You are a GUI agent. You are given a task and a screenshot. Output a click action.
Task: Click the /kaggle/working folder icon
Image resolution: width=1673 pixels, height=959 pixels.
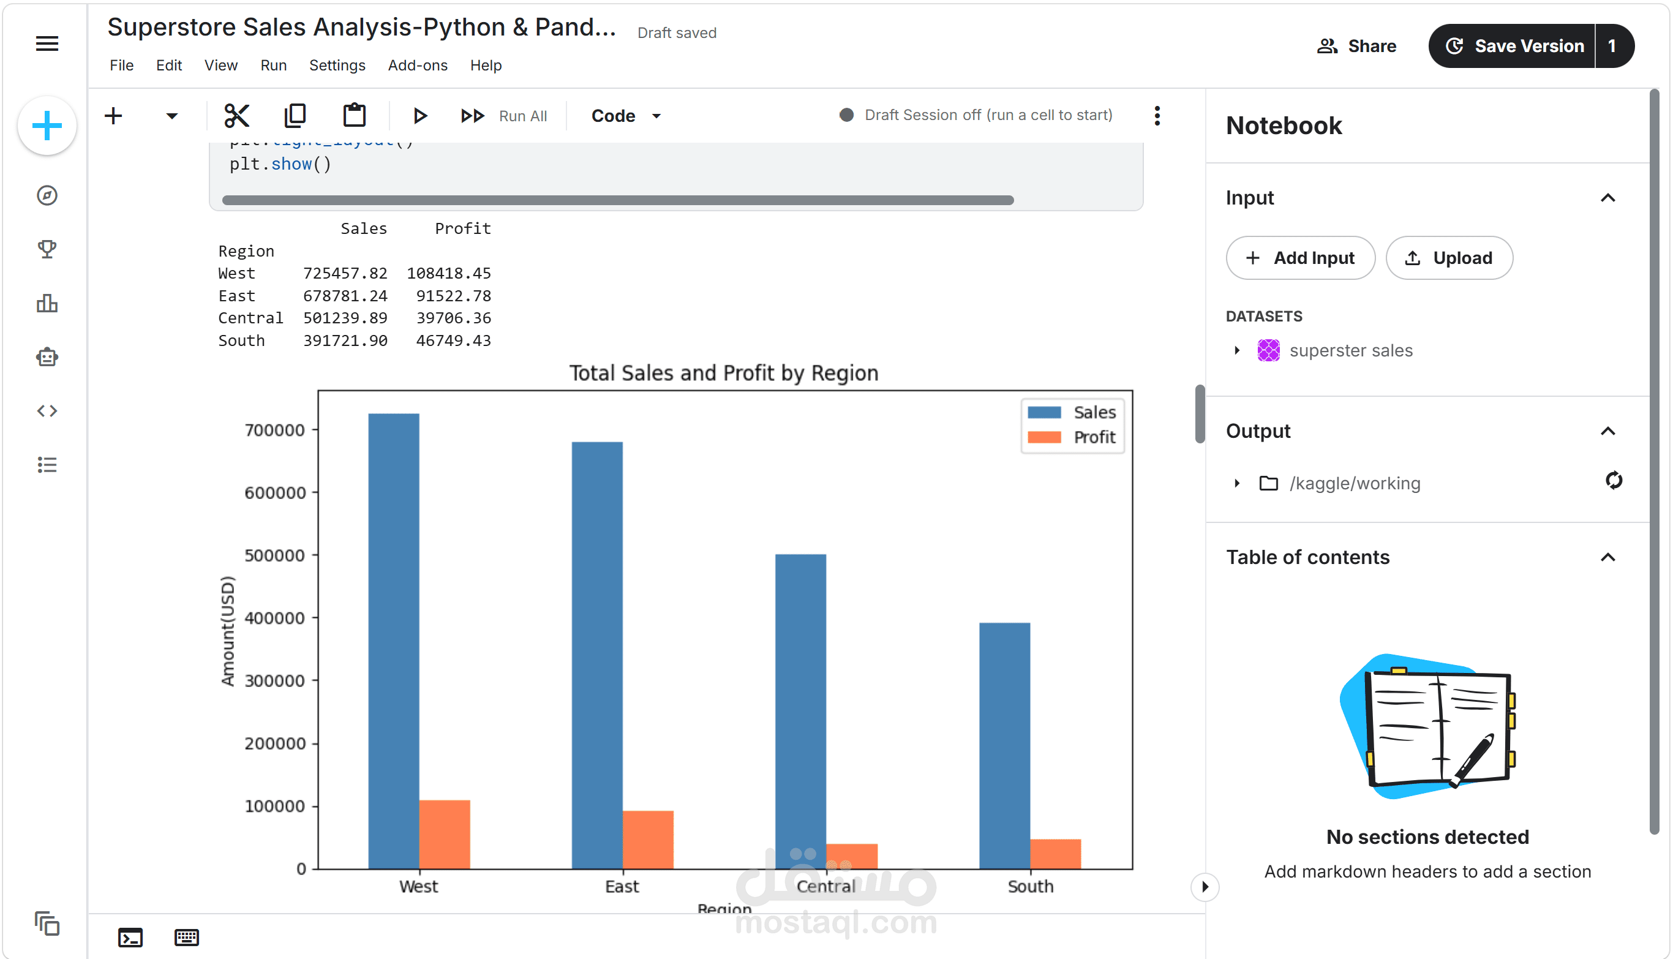click(x=1269, y=483)
